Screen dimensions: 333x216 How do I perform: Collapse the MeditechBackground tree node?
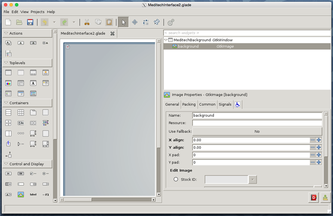[x=166, y=40]
